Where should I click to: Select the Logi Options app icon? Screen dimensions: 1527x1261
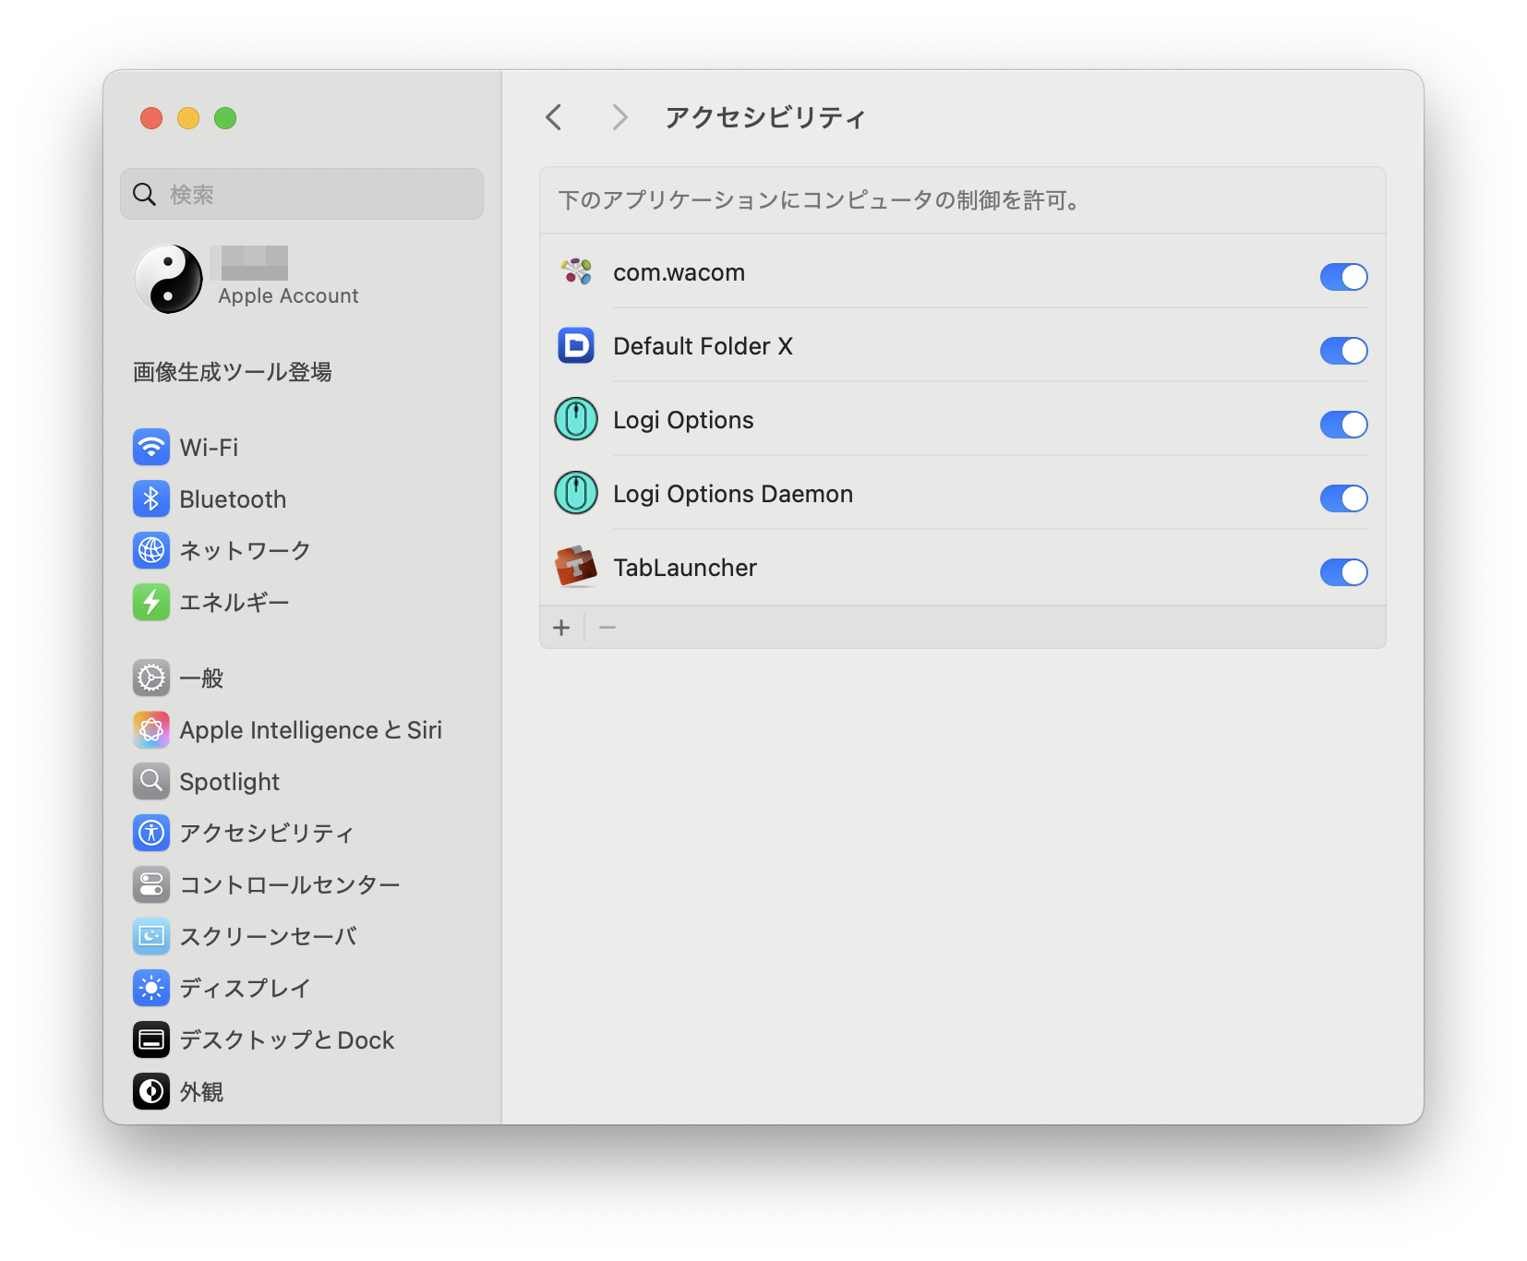point(576,420)
